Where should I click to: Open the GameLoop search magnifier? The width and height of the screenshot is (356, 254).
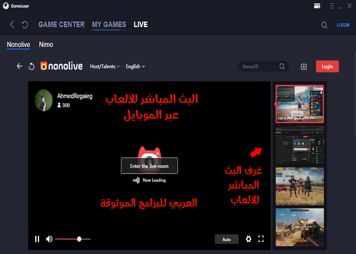coord(324,25)
